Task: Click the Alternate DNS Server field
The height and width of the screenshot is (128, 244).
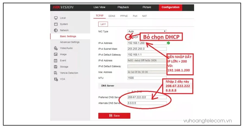Action: point(147,103)
